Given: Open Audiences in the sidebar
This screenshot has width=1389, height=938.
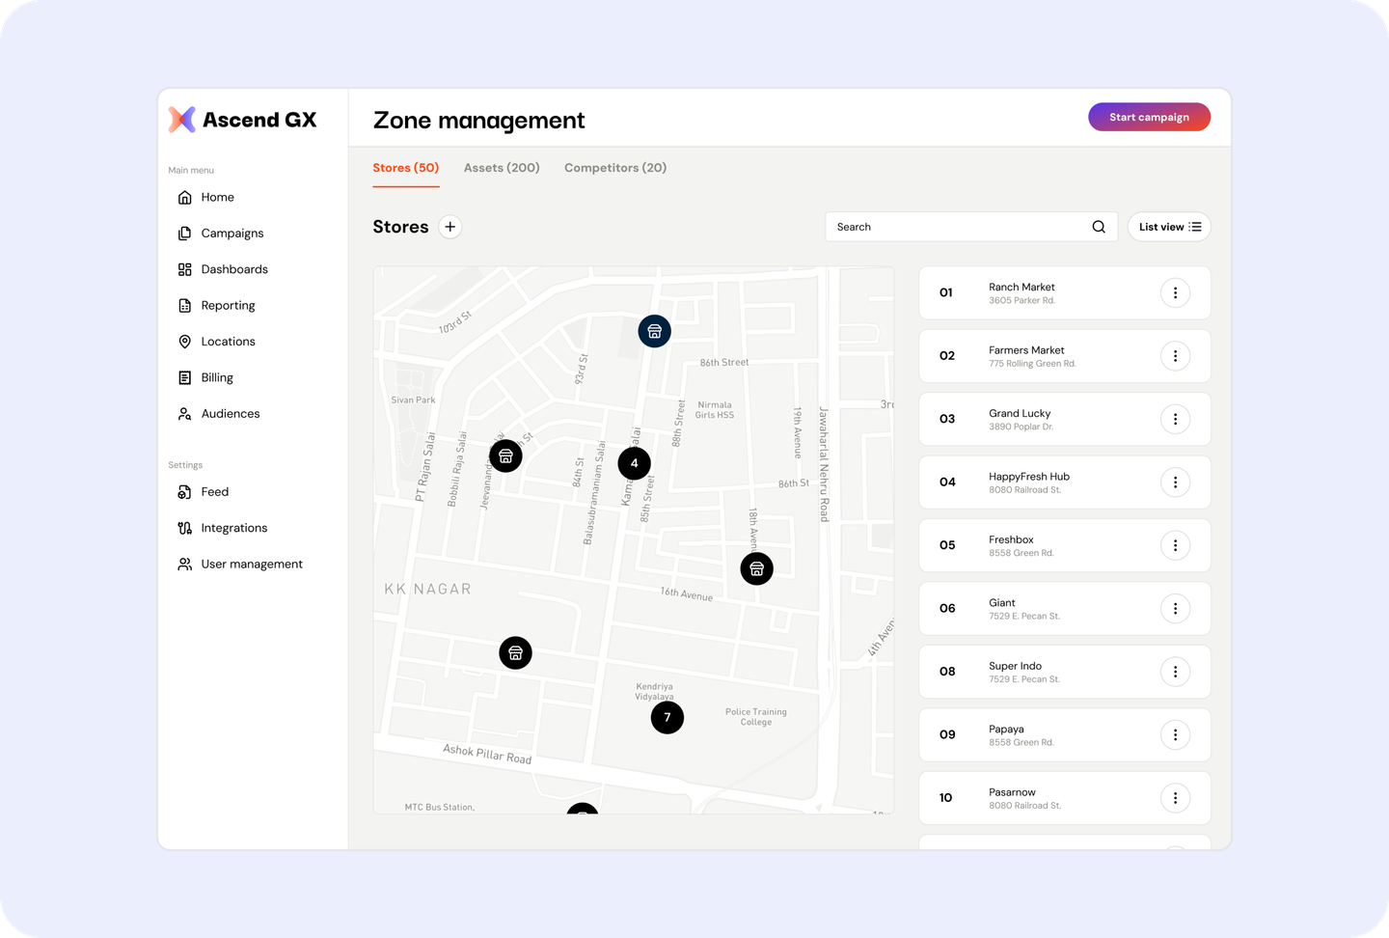Looking at the screenshot, I should [219, 414].
